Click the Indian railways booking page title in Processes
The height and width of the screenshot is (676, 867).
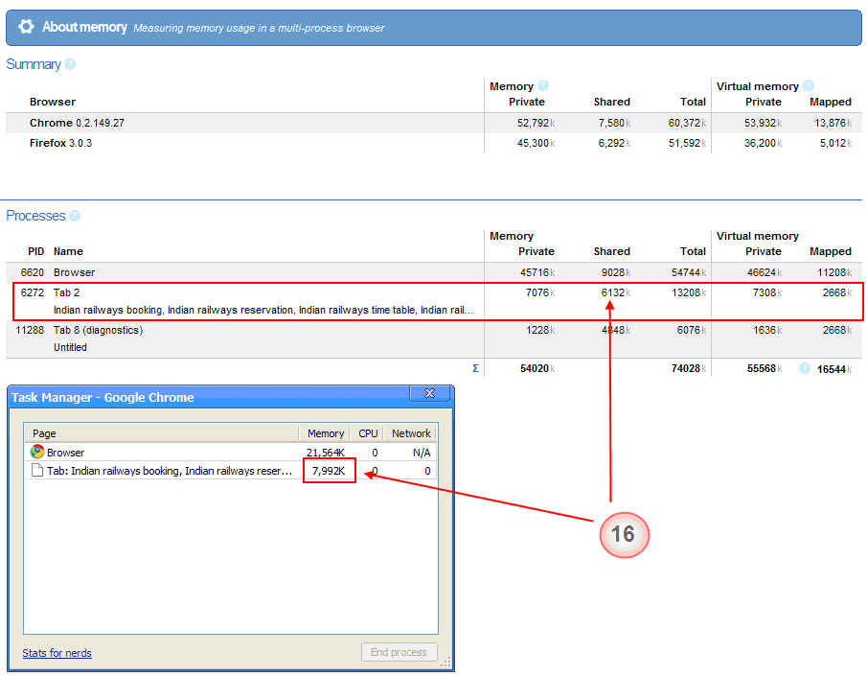pyautogui.click(x=263, y=310)
